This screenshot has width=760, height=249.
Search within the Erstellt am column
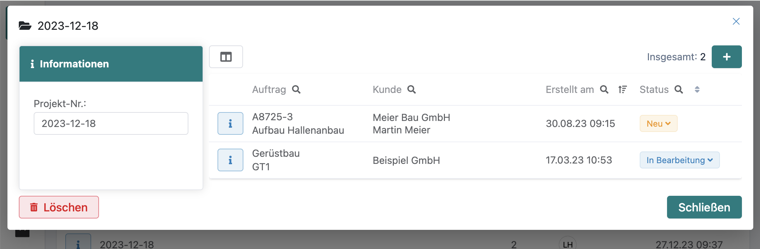(604, 90)
